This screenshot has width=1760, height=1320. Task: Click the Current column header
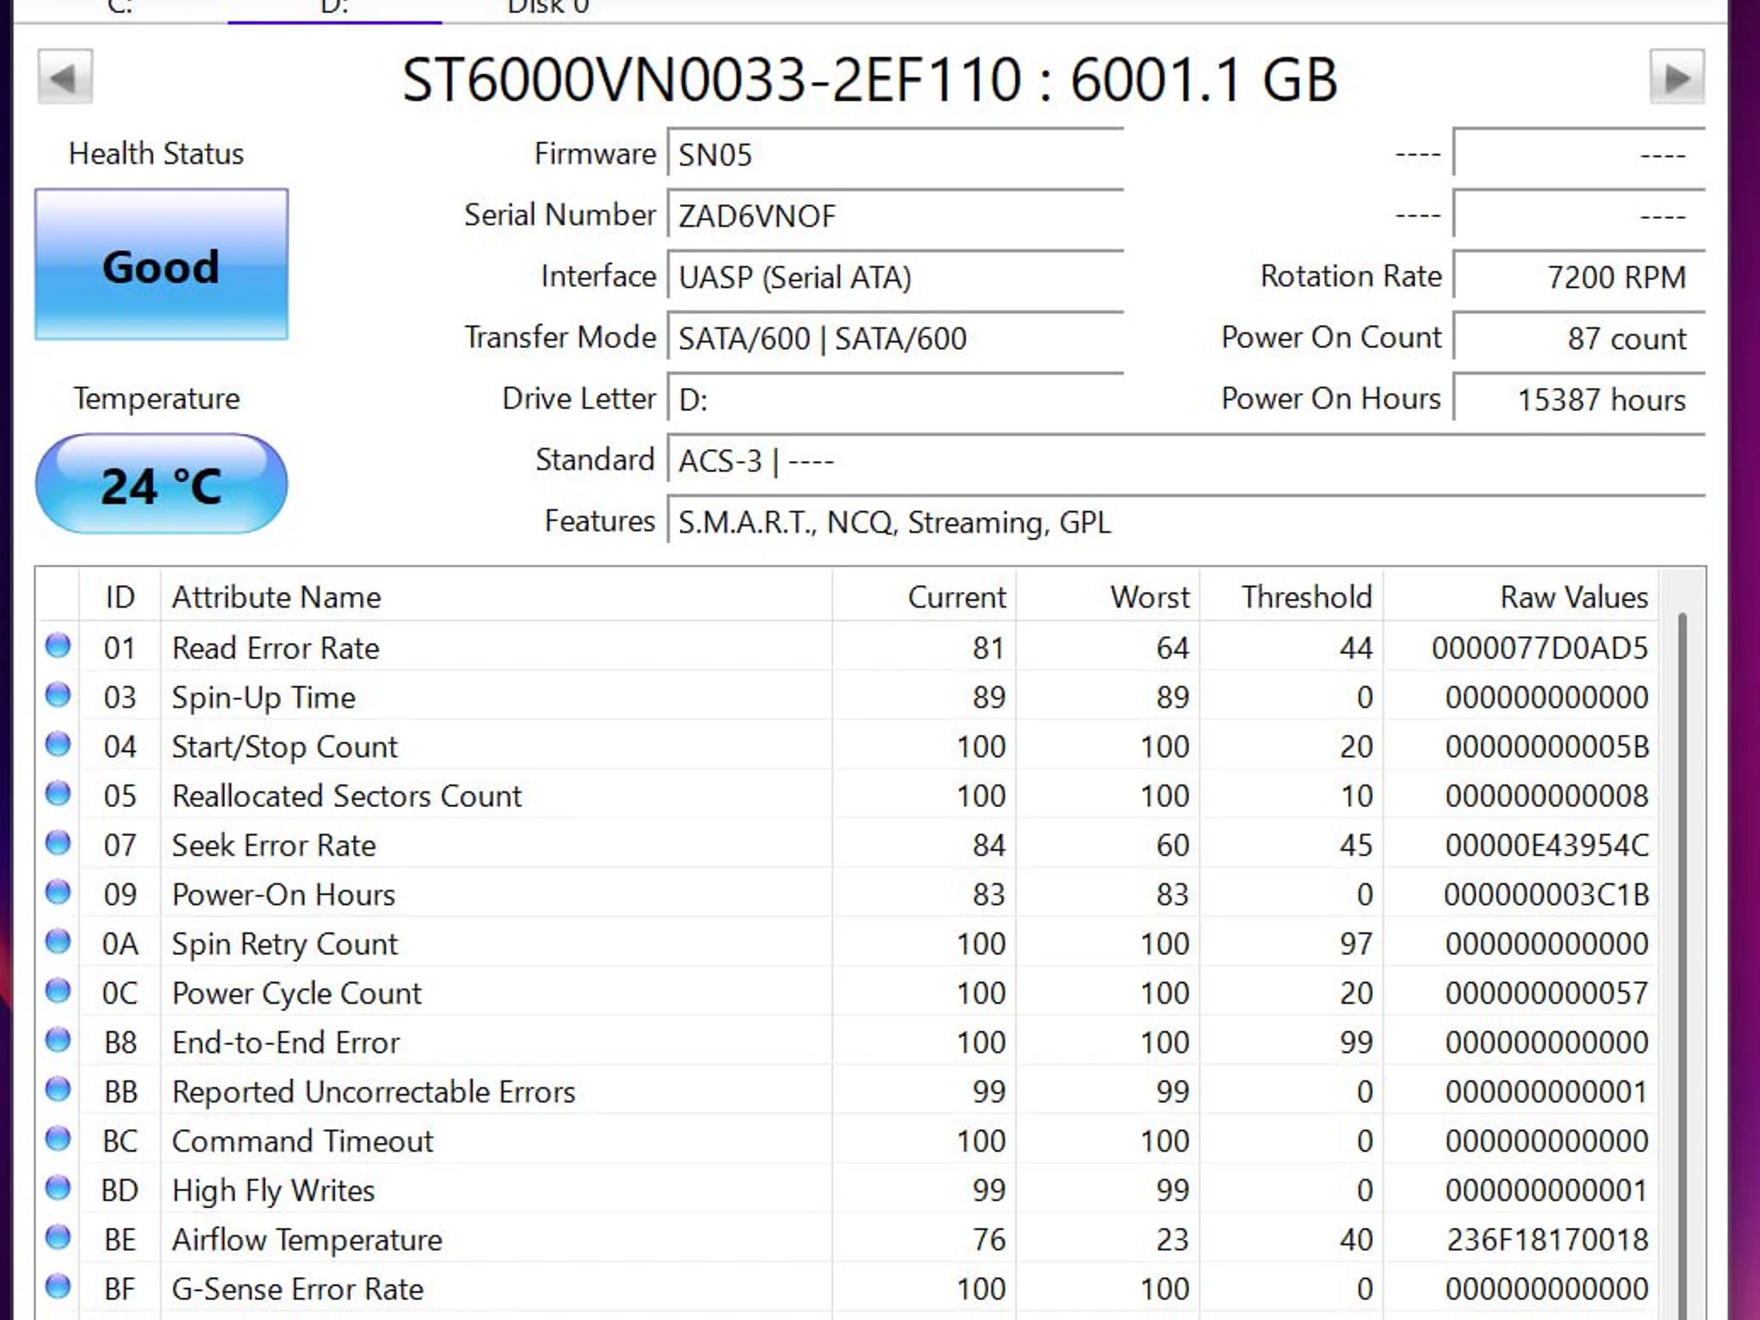click(924, 596)
